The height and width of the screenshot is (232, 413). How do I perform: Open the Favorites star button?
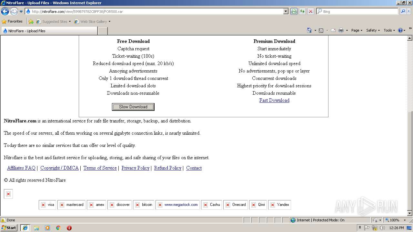coord(12,22)
